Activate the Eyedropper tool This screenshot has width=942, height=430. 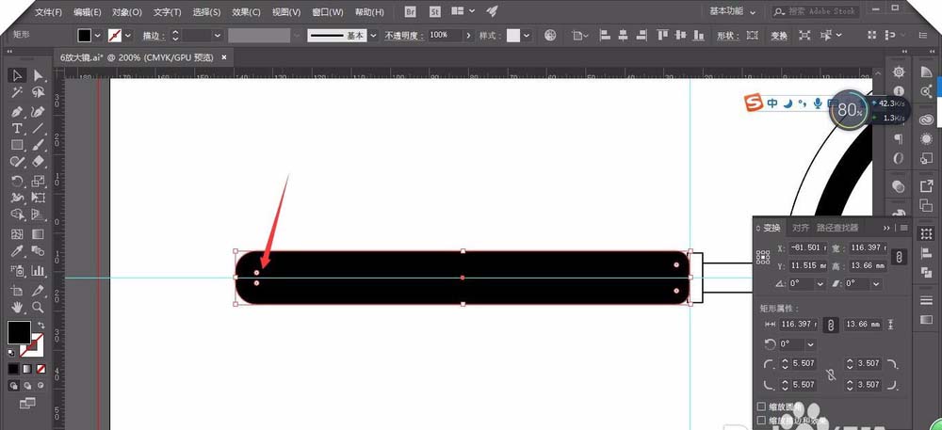coord(17,250)
